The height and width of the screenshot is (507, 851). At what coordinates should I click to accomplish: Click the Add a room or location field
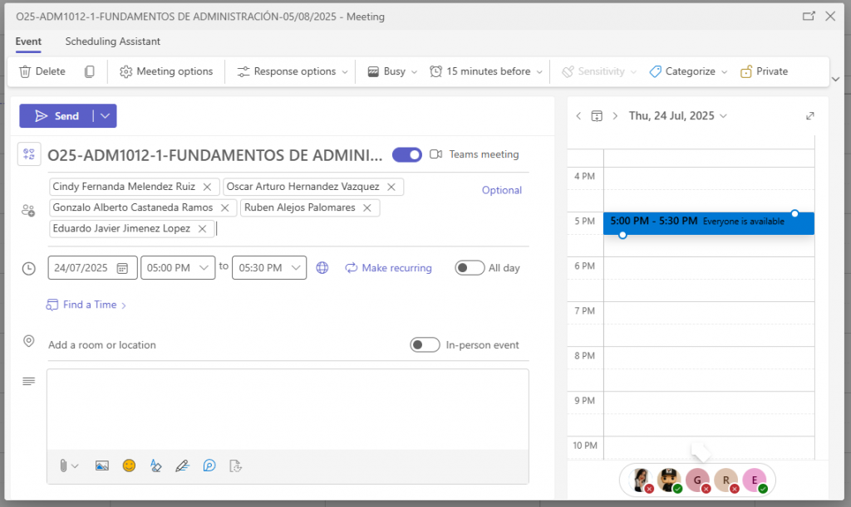tap(224, 345)
